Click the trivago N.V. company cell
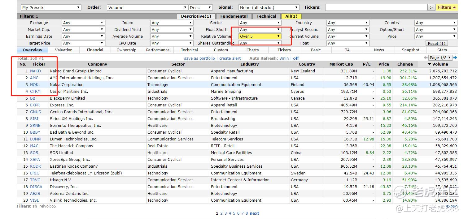 point(98,180)
